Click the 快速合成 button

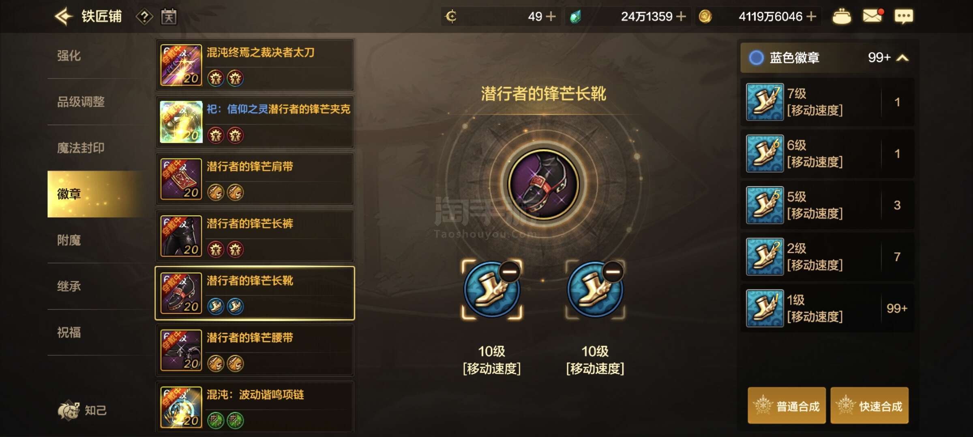(x=869, y=406)
